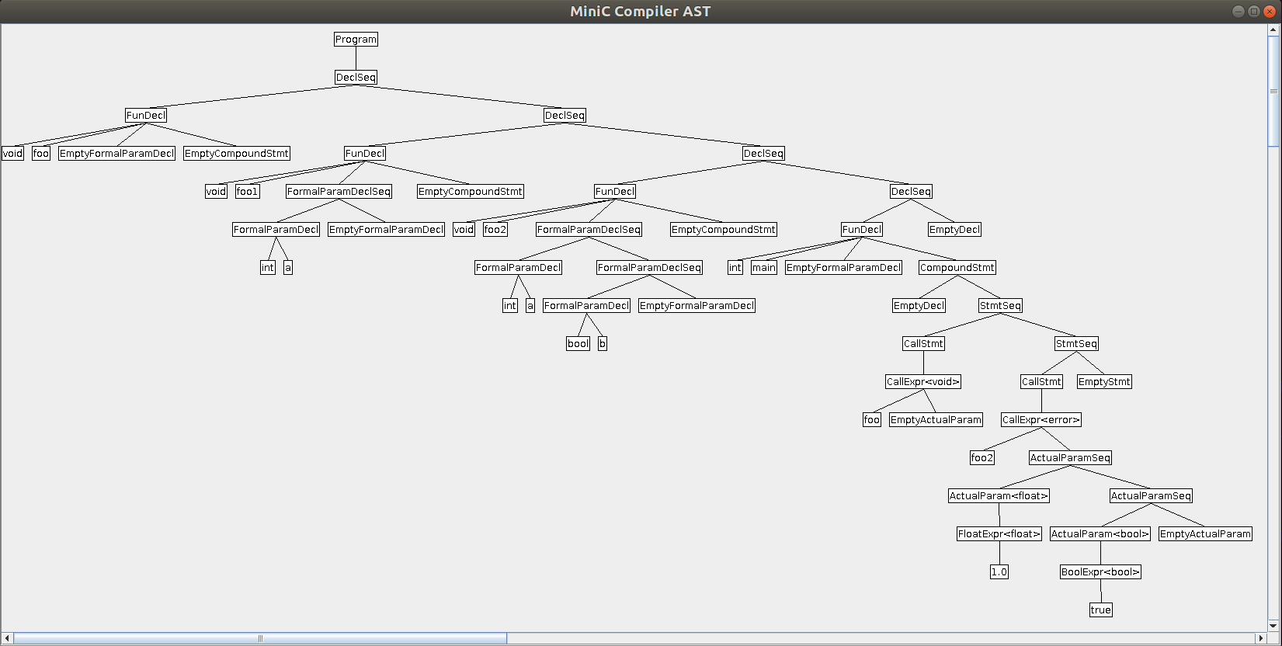Select the FloatExpr<float> node
This screenshot has height=646, width=1282.
tap(999, 534)
